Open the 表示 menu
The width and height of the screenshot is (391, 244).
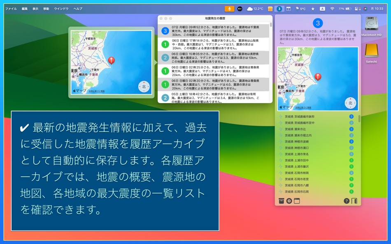coord(35,9)
